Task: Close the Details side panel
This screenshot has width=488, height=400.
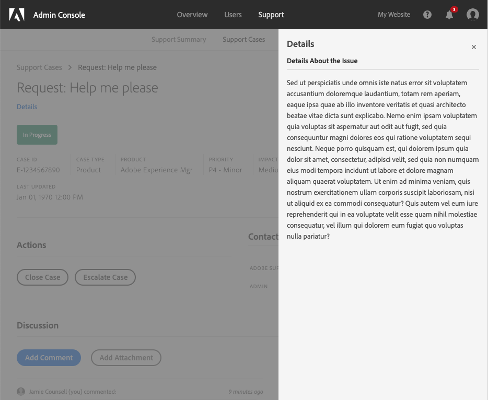Action: coord(474,47)
